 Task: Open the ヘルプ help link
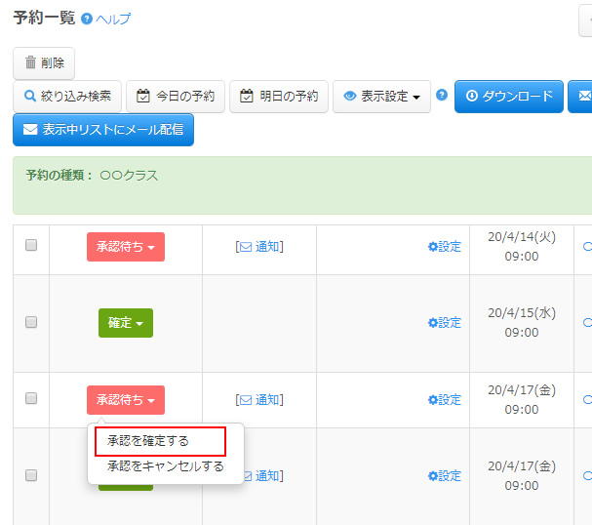point(112,20)
